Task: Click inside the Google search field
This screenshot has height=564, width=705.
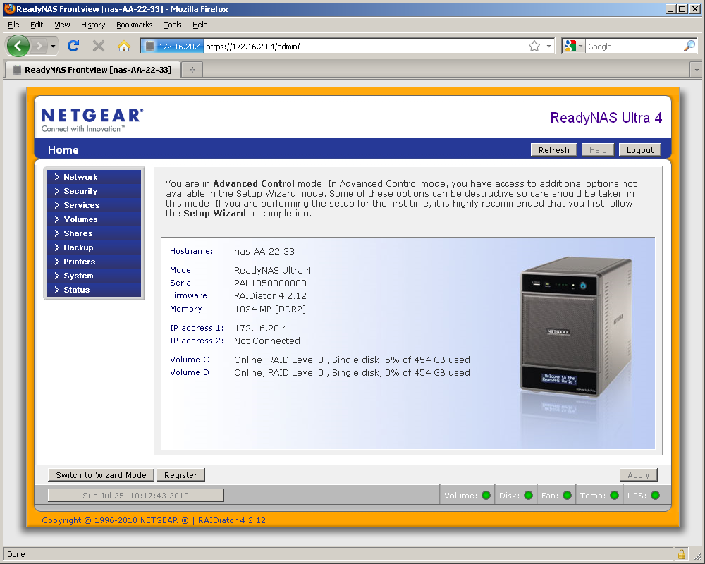Action: tap(634, 47)
